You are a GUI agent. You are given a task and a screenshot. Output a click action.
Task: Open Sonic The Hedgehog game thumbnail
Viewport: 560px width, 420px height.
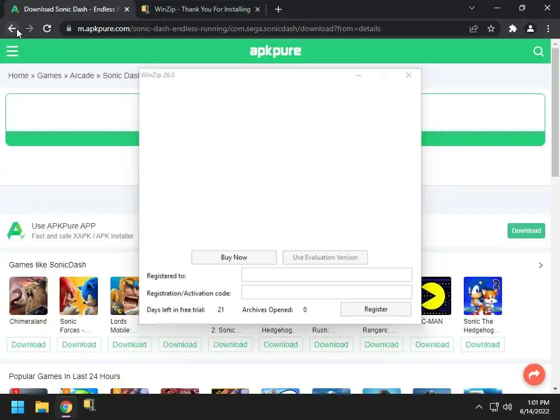coord(482,296)
